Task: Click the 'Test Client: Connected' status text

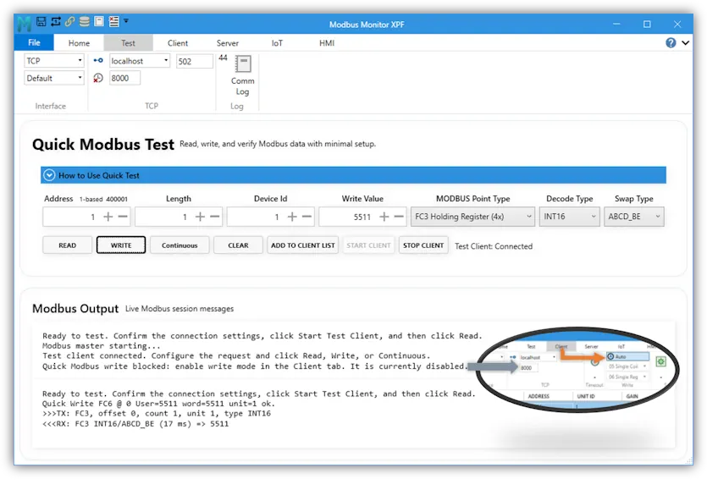Action: (494, 246)
